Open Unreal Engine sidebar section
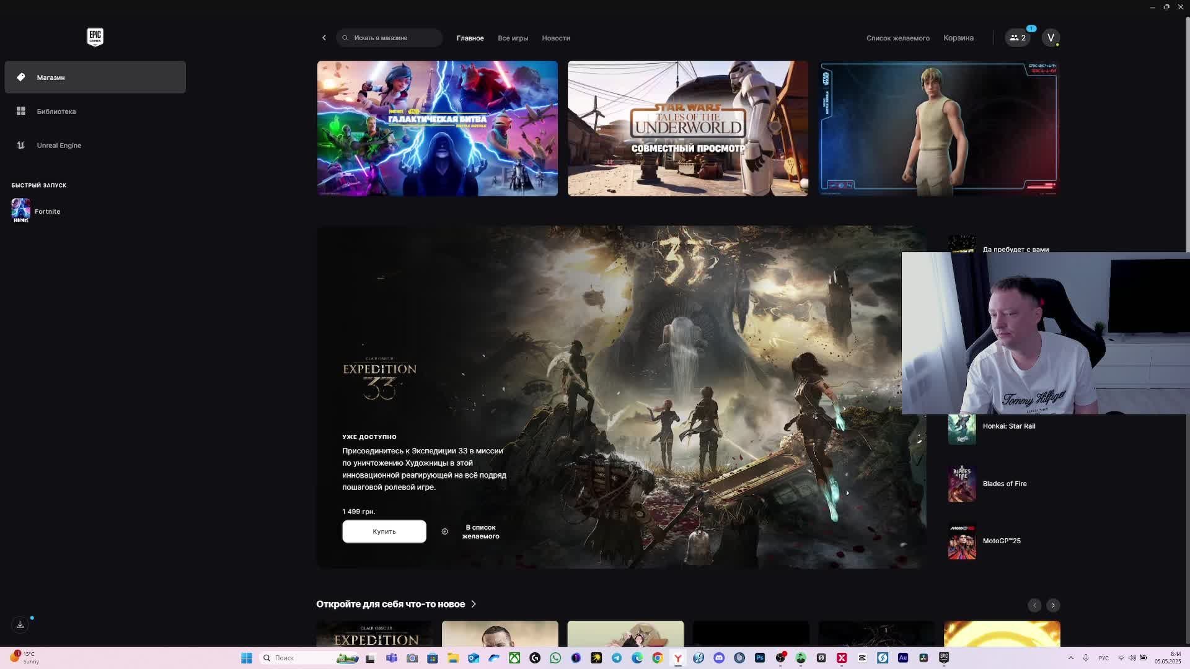The image size is (1190, 669). click(58, 146)
